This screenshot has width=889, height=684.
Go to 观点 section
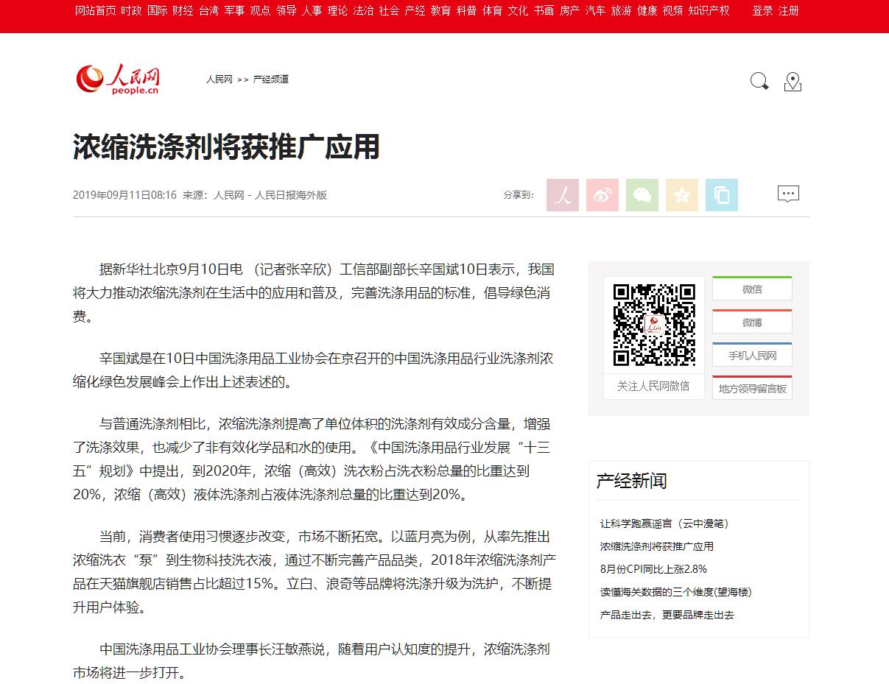[261, 11]
